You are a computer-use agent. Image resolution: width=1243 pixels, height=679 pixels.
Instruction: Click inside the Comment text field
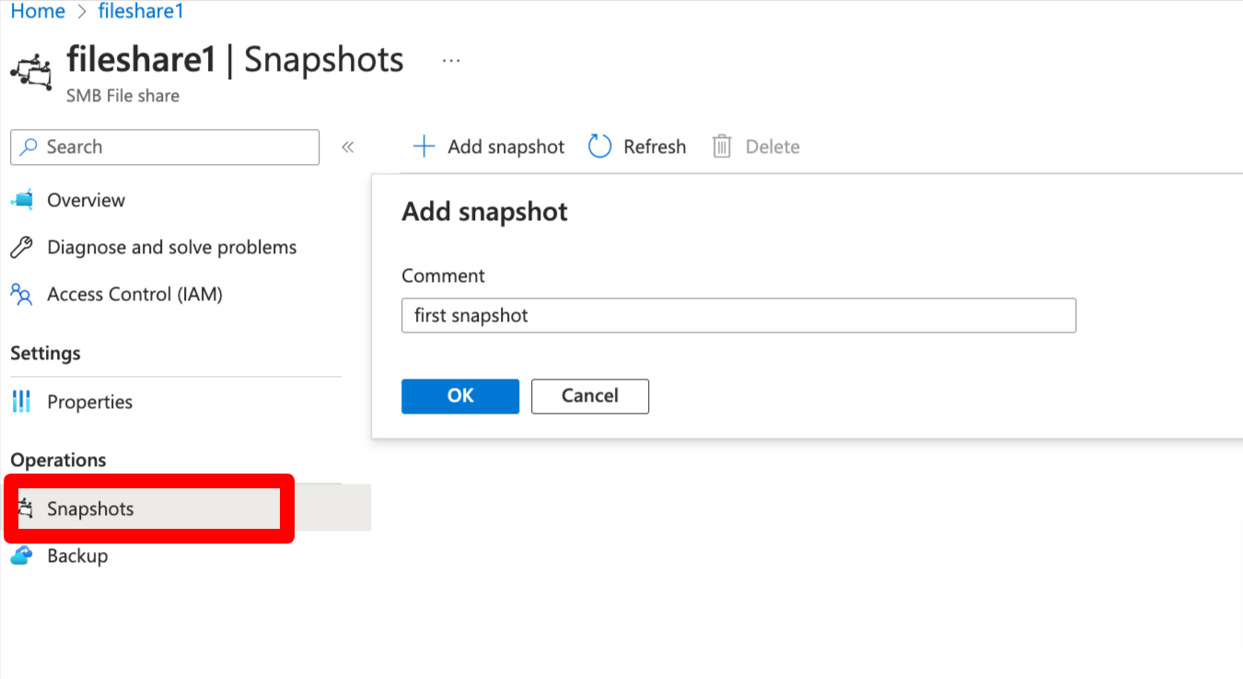[737, 315]
